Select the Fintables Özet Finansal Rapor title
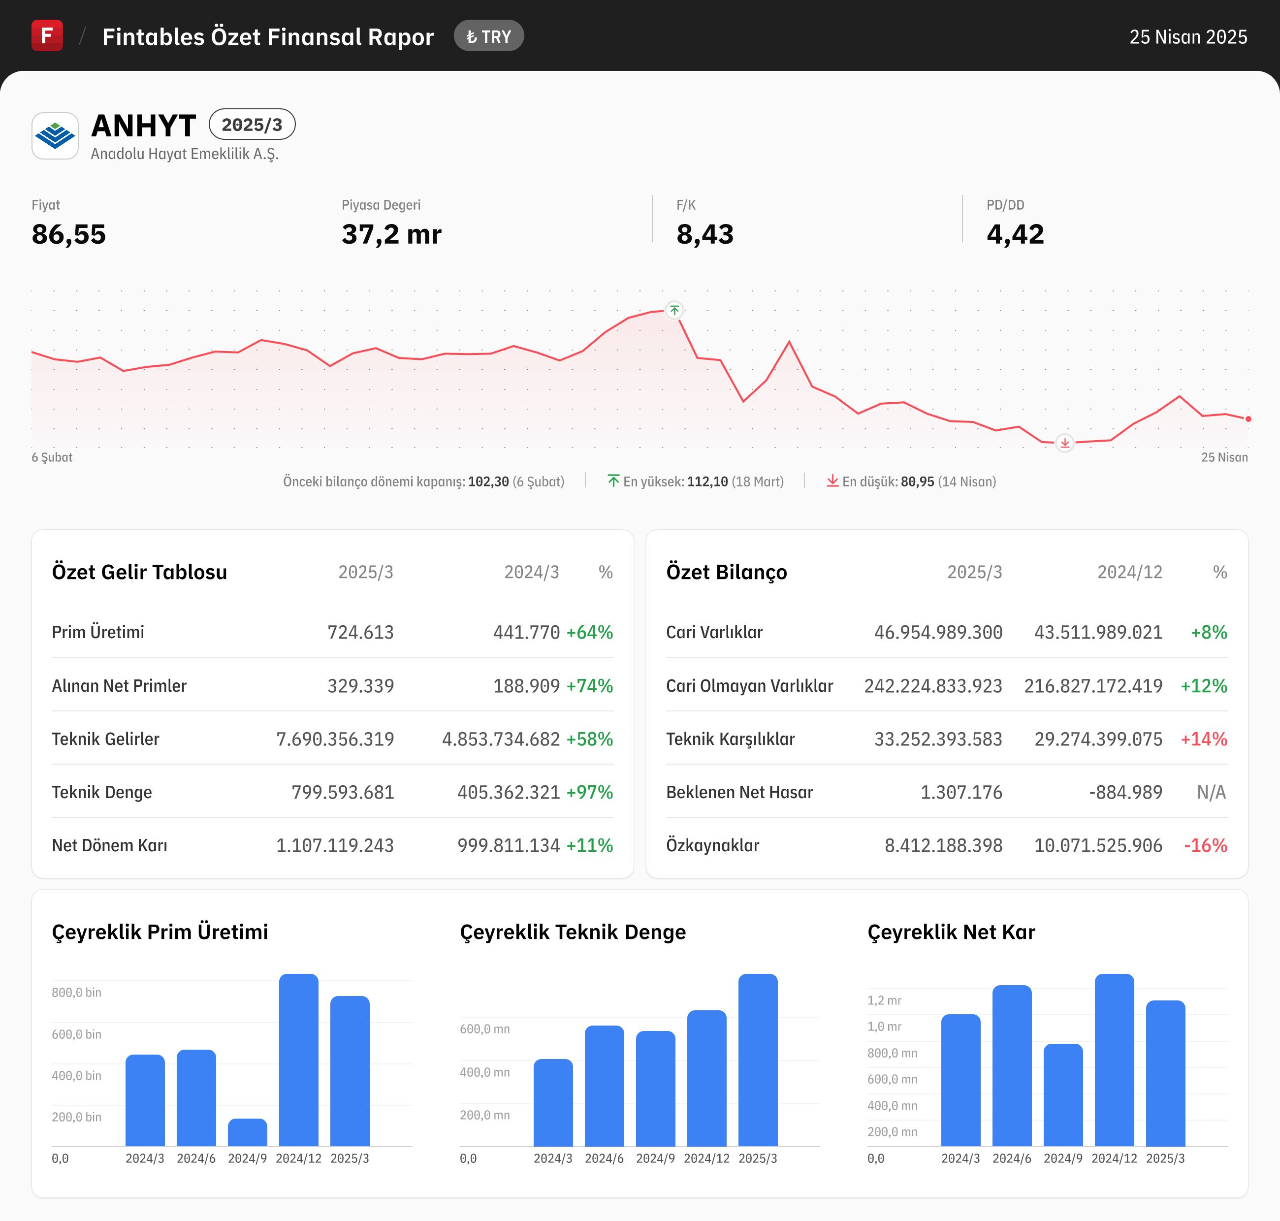This screenshot has height=1221, width=1280. point(267,36)
